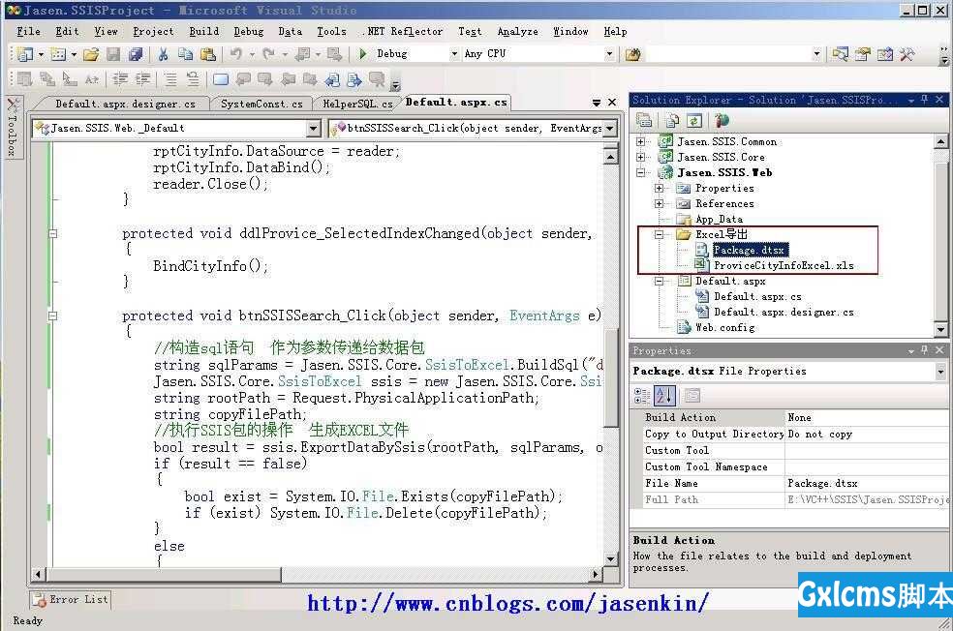Open the Toolbox side tab
Image resolution: width=953 pixels, height=631 pixels.
[14, 128]
